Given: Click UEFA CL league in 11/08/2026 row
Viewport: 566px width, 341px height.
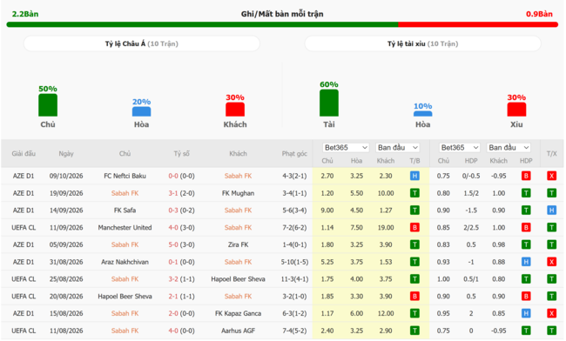Looking at the screenshot, I should [24, 331].
